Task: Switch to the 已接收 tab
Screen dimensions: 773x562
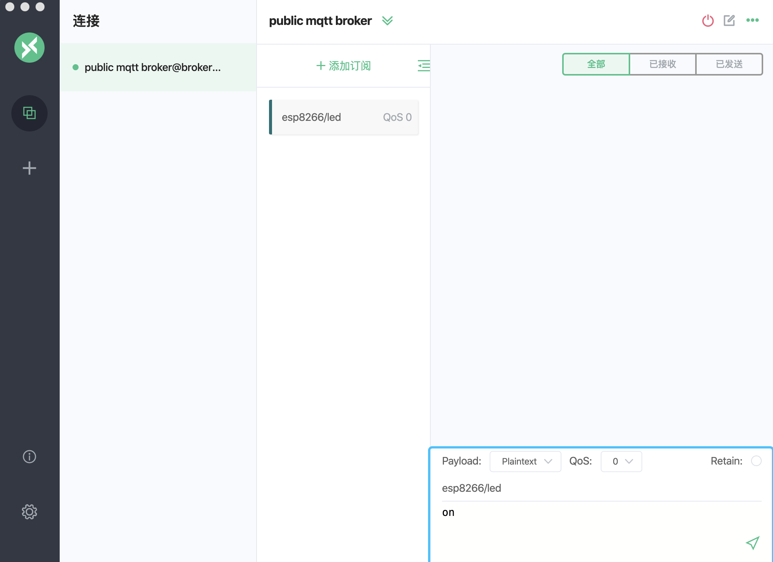Action: pyautogui.click(x=662, y=64)
